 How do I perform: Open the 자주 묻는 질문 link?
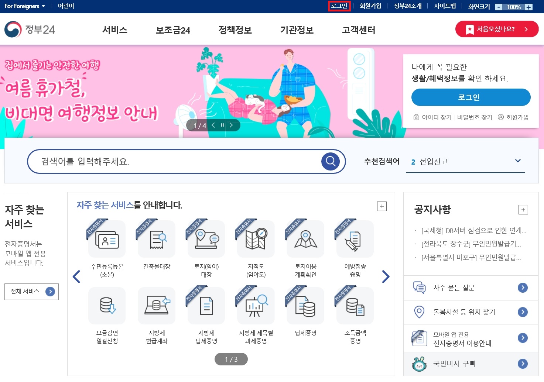[x=471, y=288]
